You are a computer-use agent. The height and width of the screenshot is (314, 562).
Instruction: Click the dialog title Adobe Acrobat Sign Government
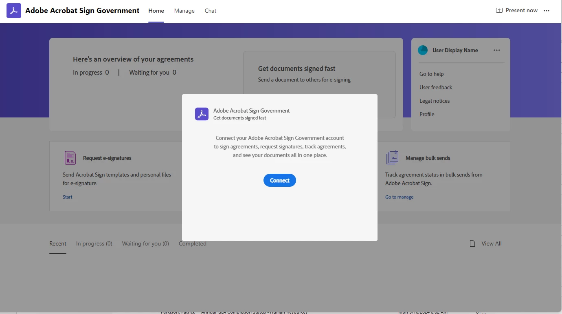(x=252, y=111)
